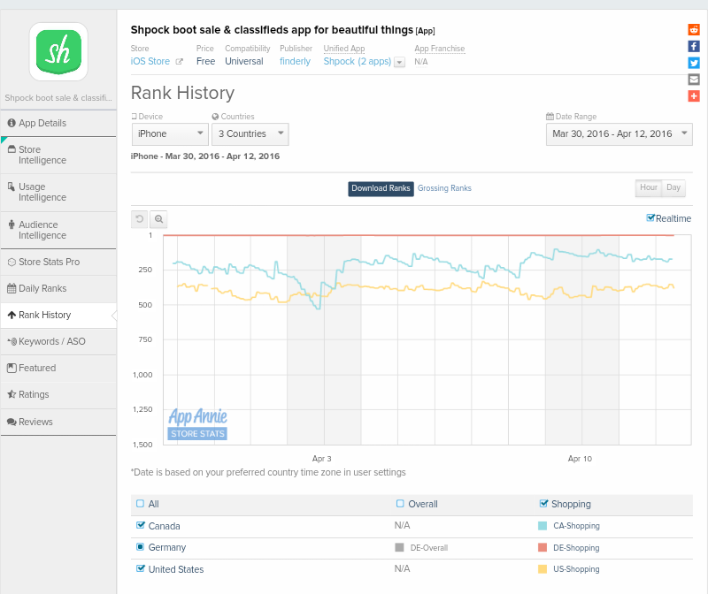Viewport: 708px width, 594px height.
Task: Go to Usage Intelligence
Action: coord(58,192)
